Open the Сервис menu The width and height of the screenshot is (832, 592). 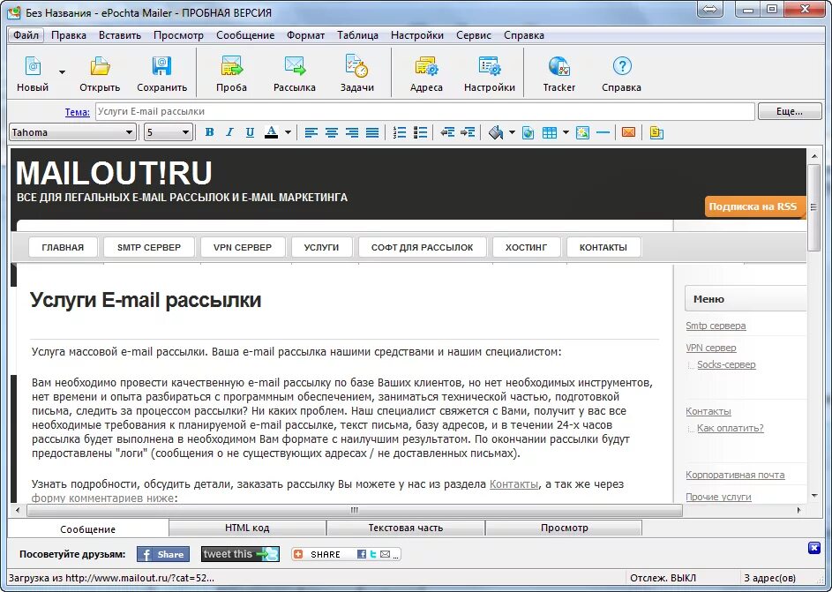(473, 35)
